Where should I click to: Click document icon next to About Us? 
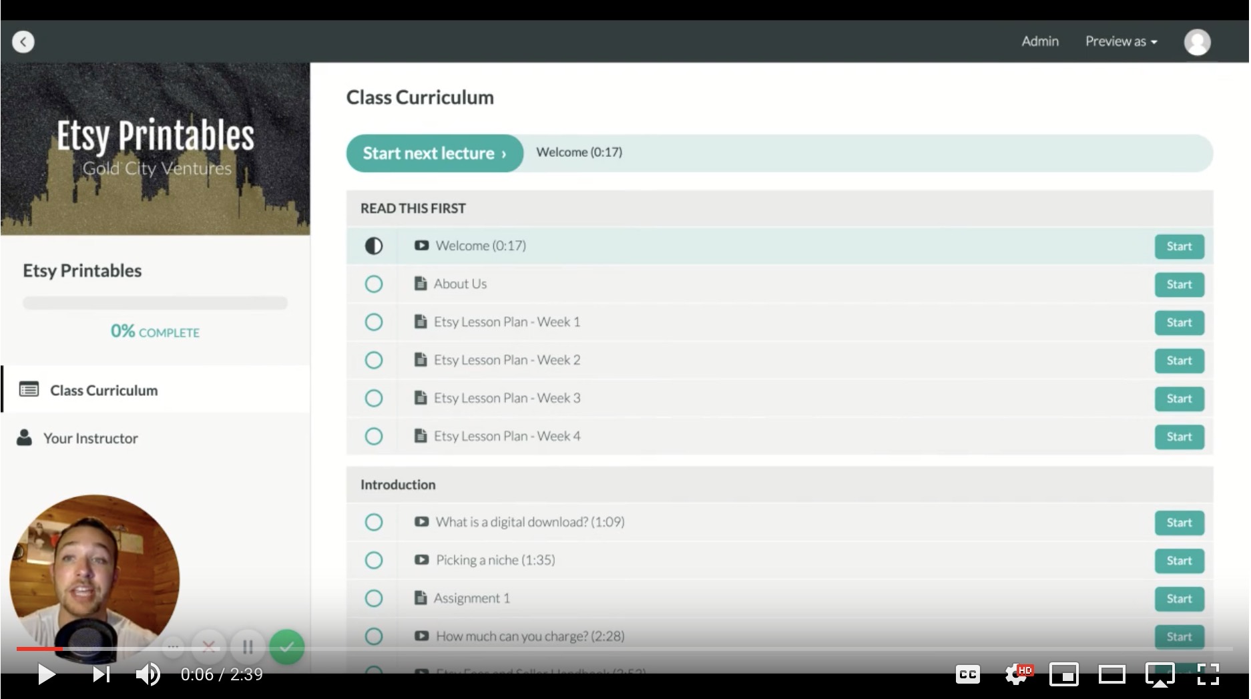coord(421,284)
